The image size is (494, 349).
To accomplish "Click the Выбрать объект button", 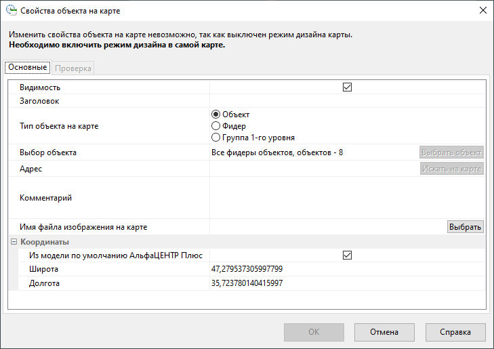I will 451,152.
